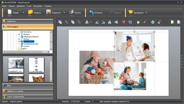
Task: Delete the selected photo with red X
Action: 124,22
